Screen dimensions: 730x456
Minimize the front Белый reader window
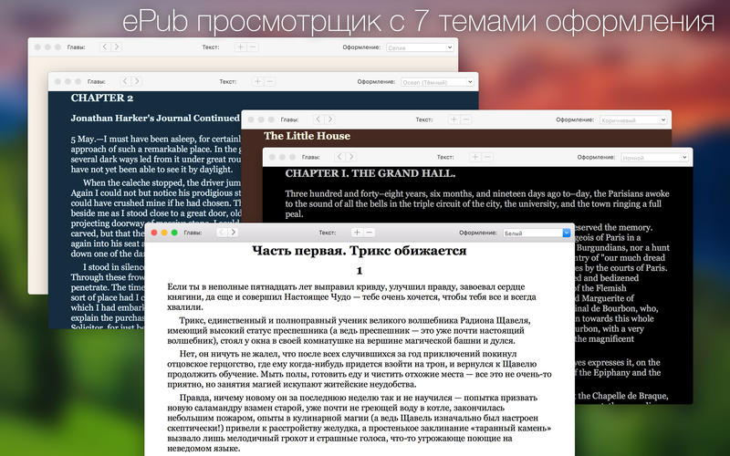click(x=164, y=233)
